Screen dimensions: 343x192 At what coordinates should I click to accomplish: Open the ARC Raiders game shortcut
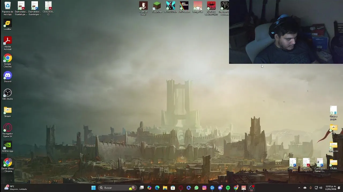pos(184,7)
